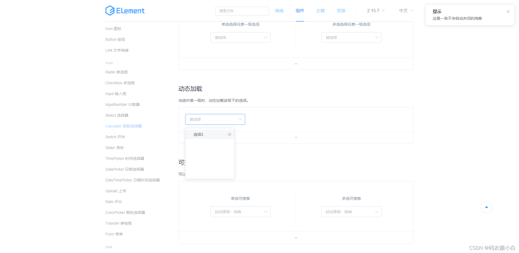Open the ColorPicker 颜色选择器 page
The height and width of the screenshot is (253, 519).
(125, 212)
